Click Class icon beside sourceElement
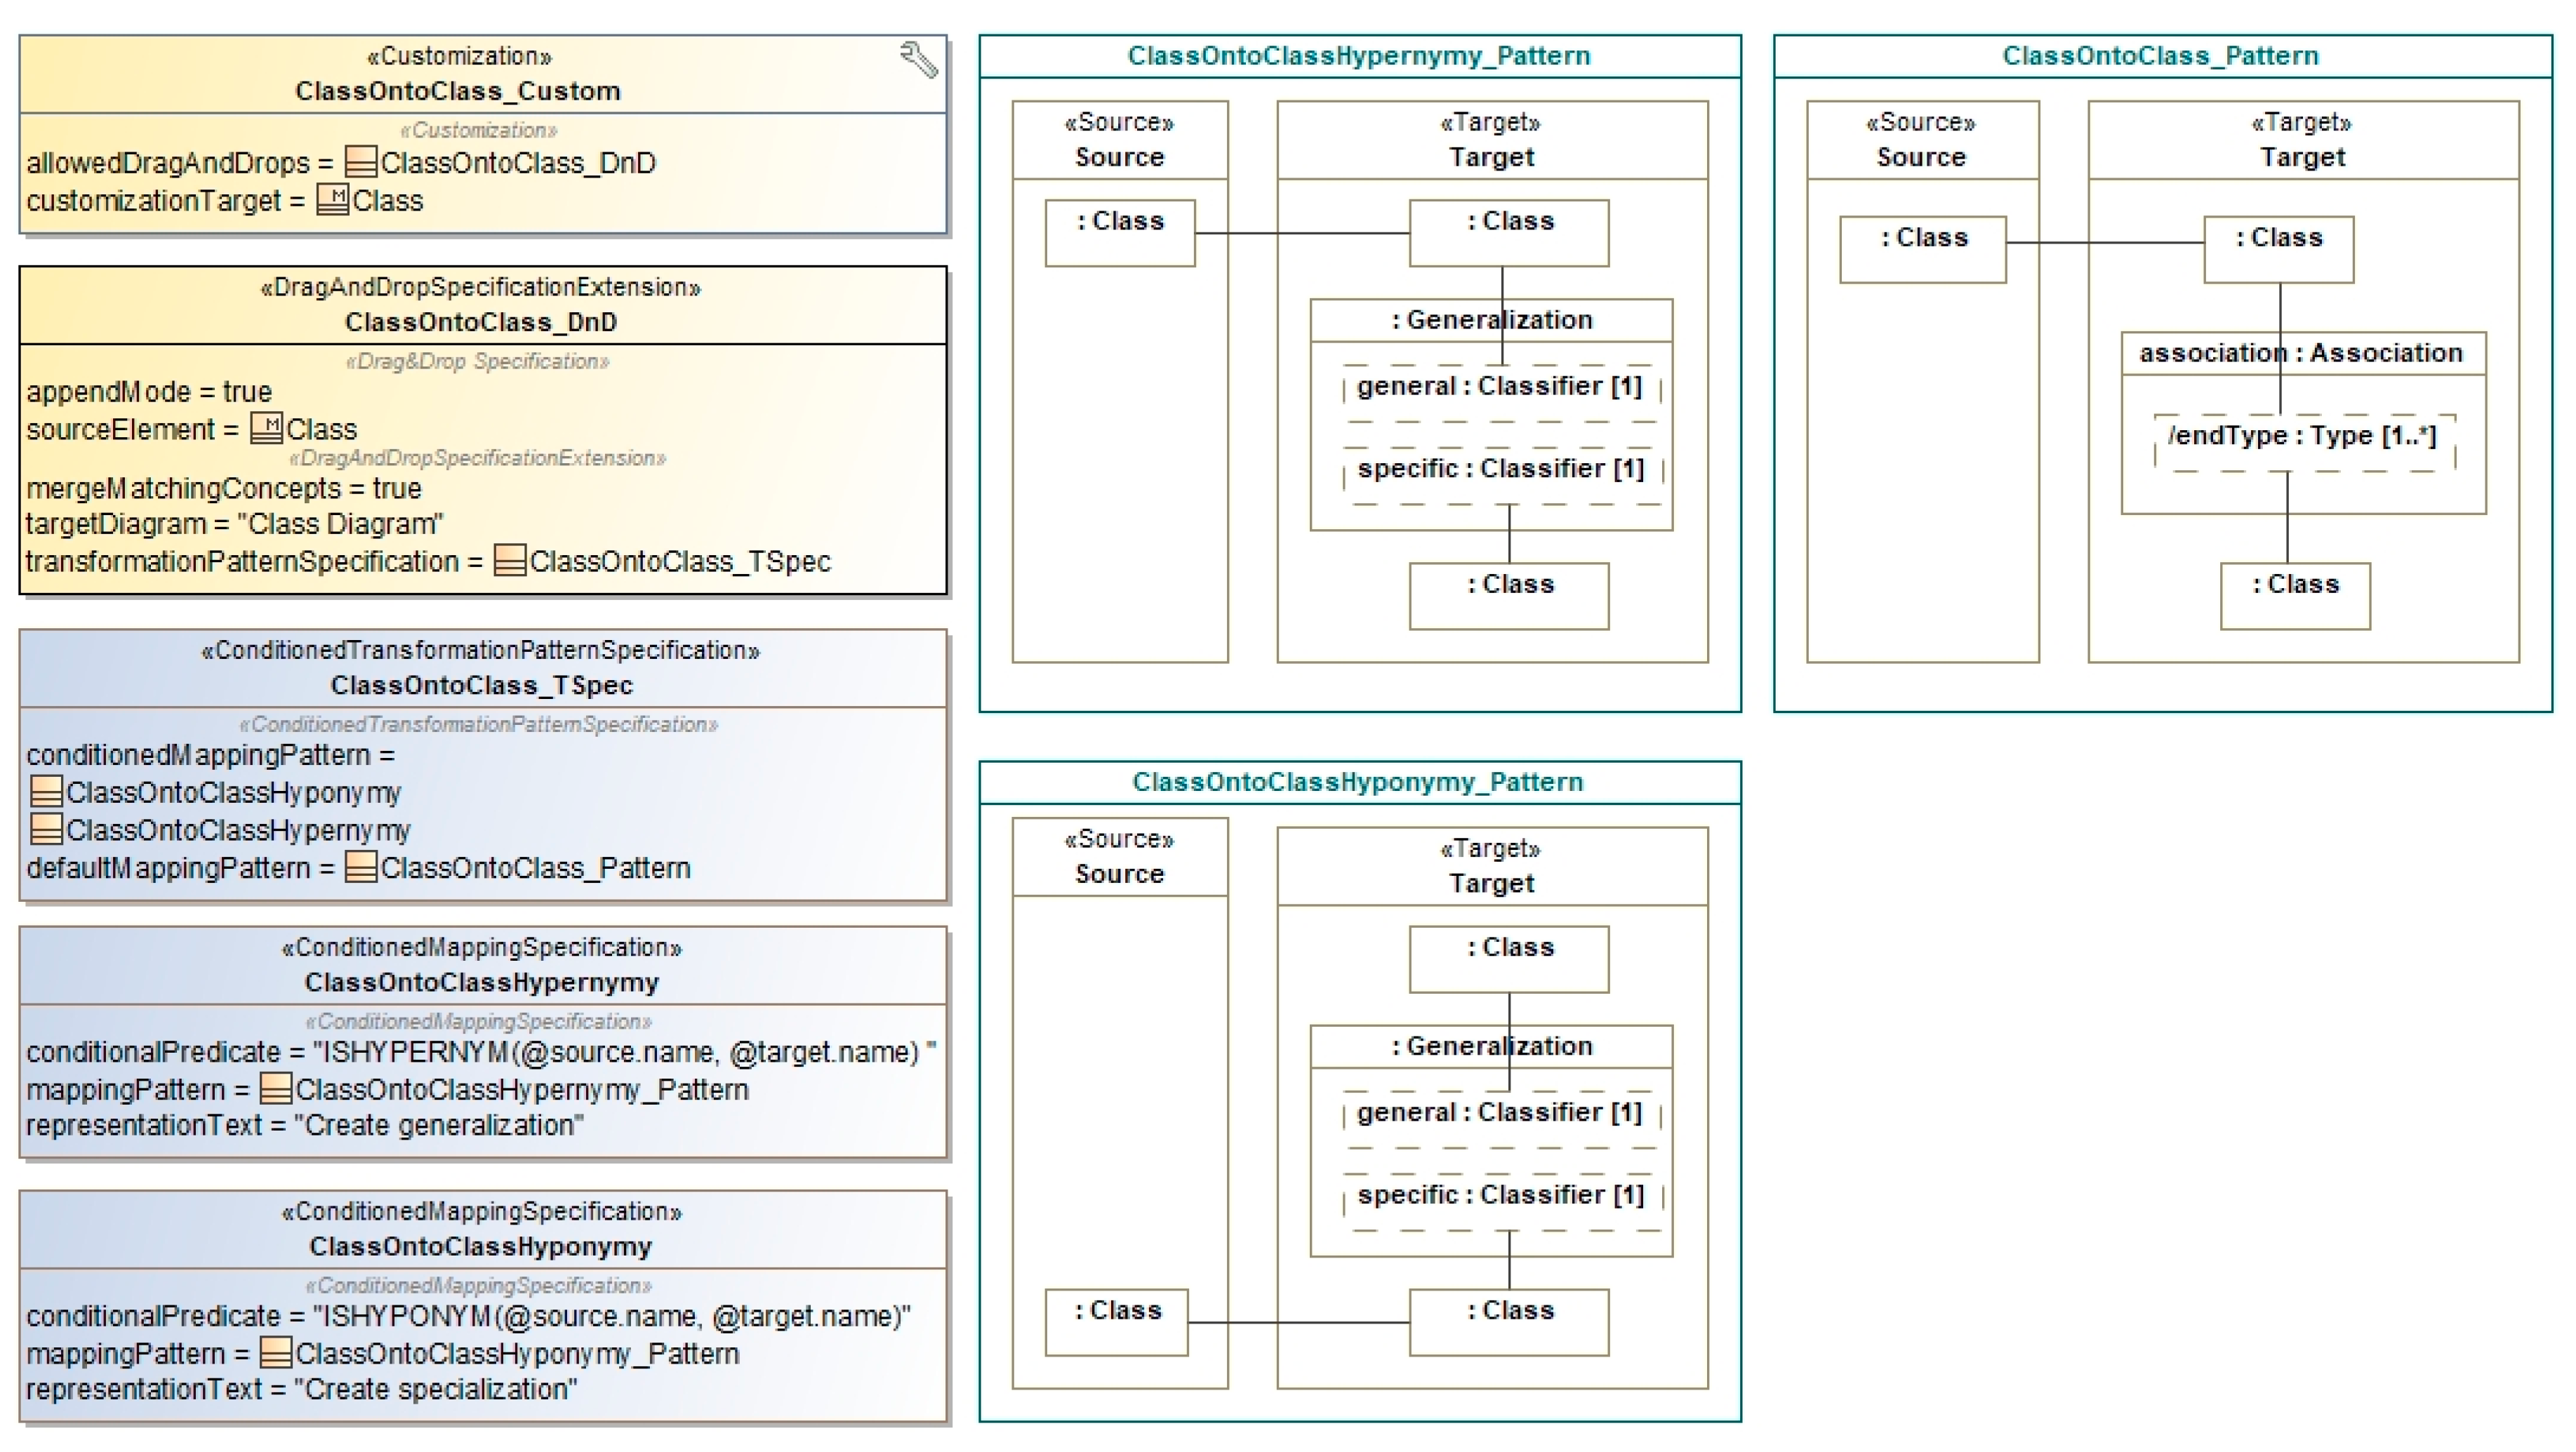The width and height of the screenshot is (2576, 1452). 266,428
